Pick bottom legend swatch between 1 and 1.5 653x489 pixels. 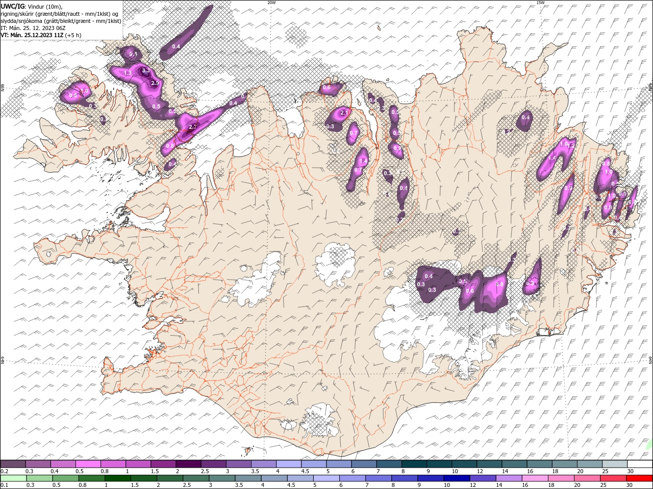117,478
